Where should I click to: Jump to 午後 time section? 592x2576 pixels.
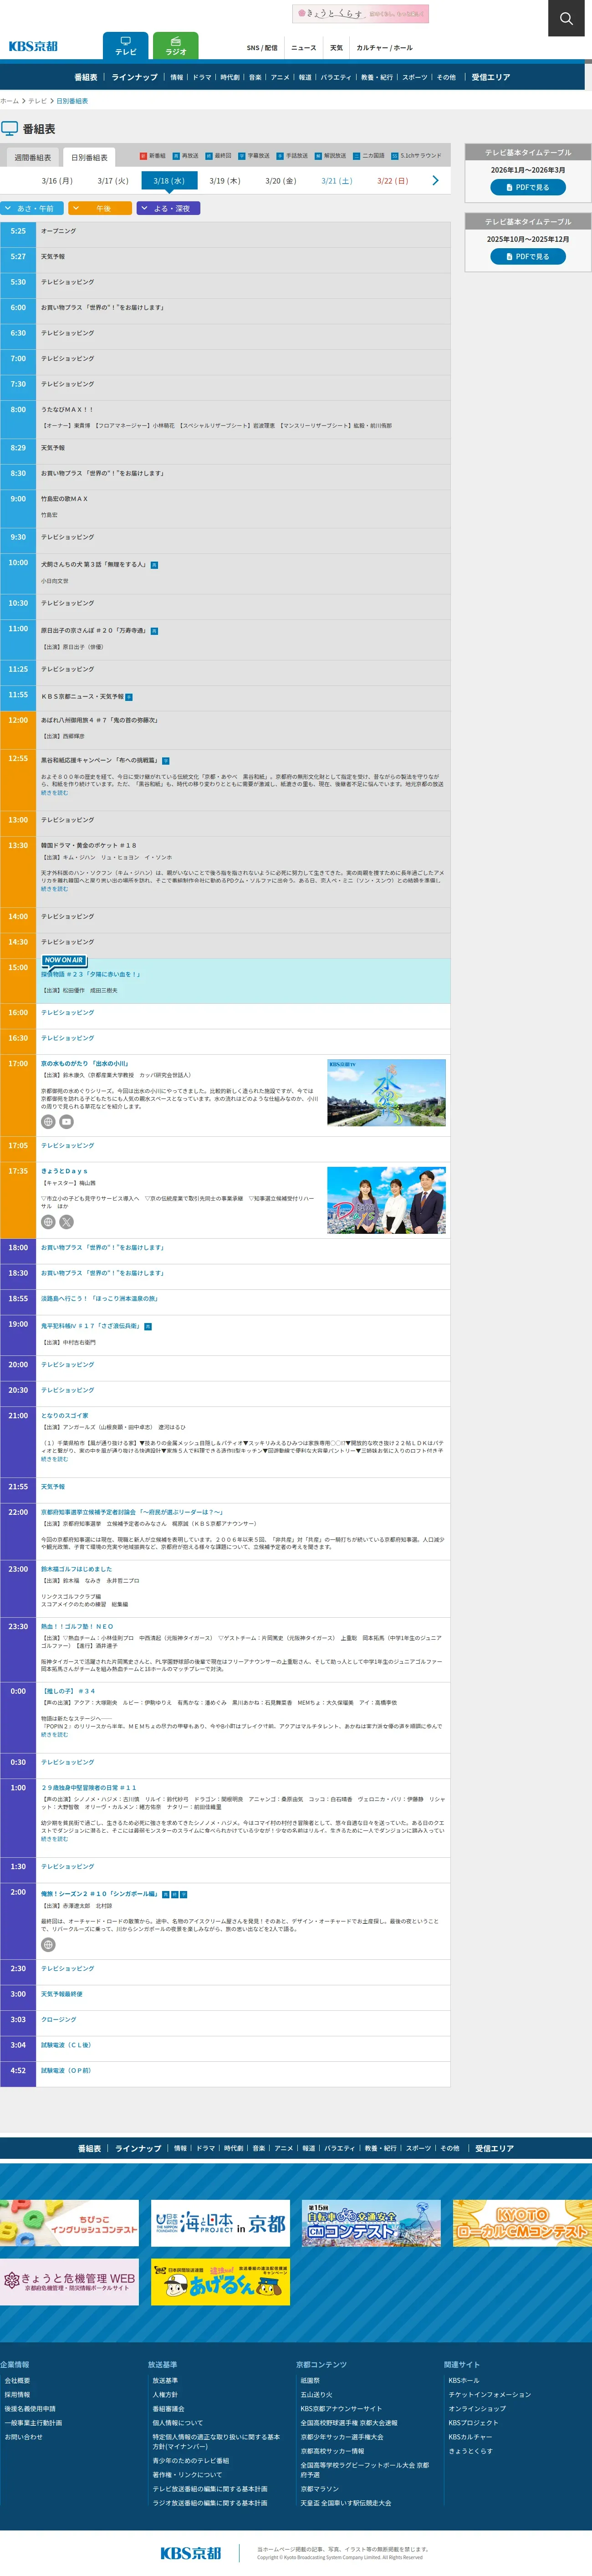[x=100, y=209]
